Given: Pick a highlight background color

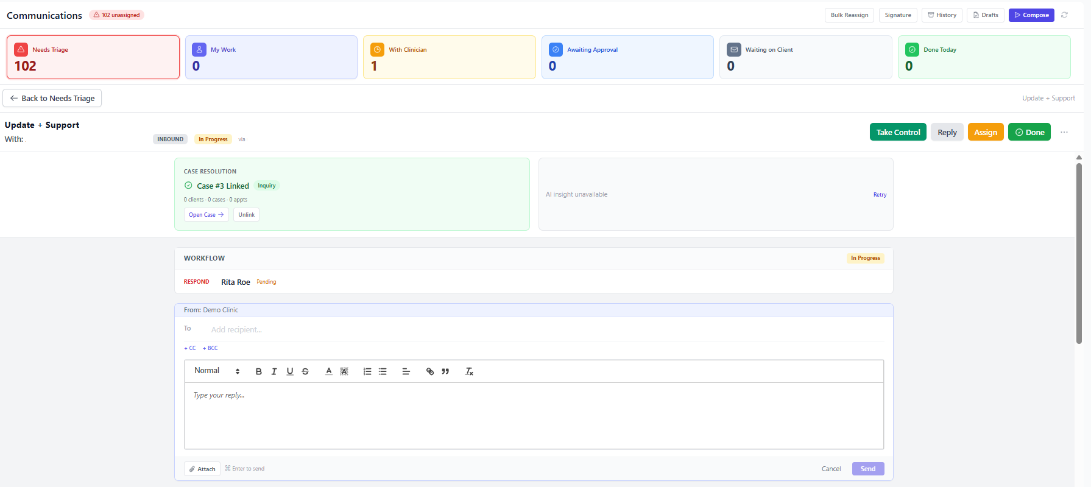Looking at the screenshot, I should coord(344,371).
